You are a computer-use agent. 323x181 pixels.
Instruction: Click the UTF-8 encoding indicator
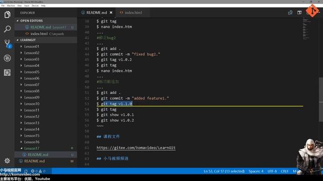(272, 171)
